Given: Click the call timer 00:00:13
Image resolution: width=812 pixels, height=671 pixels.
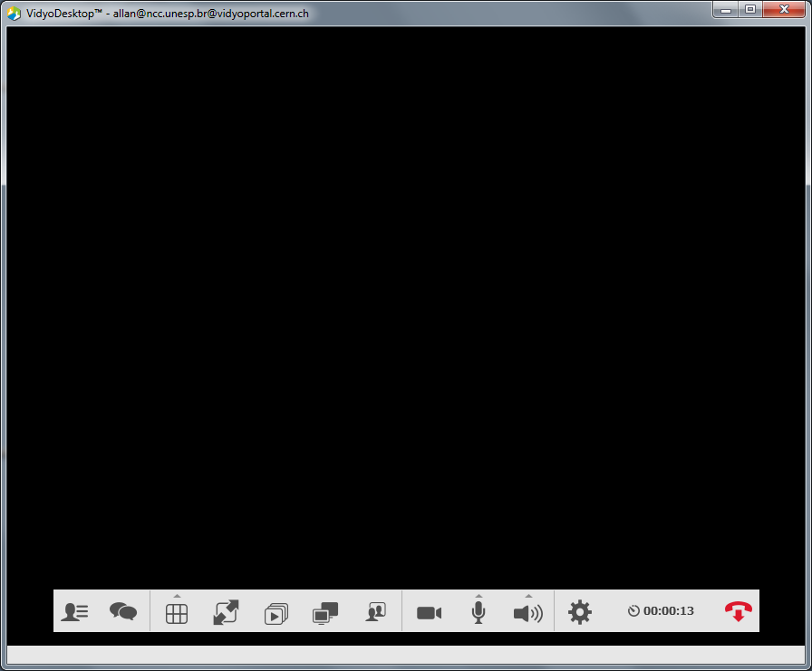Looking at the screenshot, I should 661,611.
